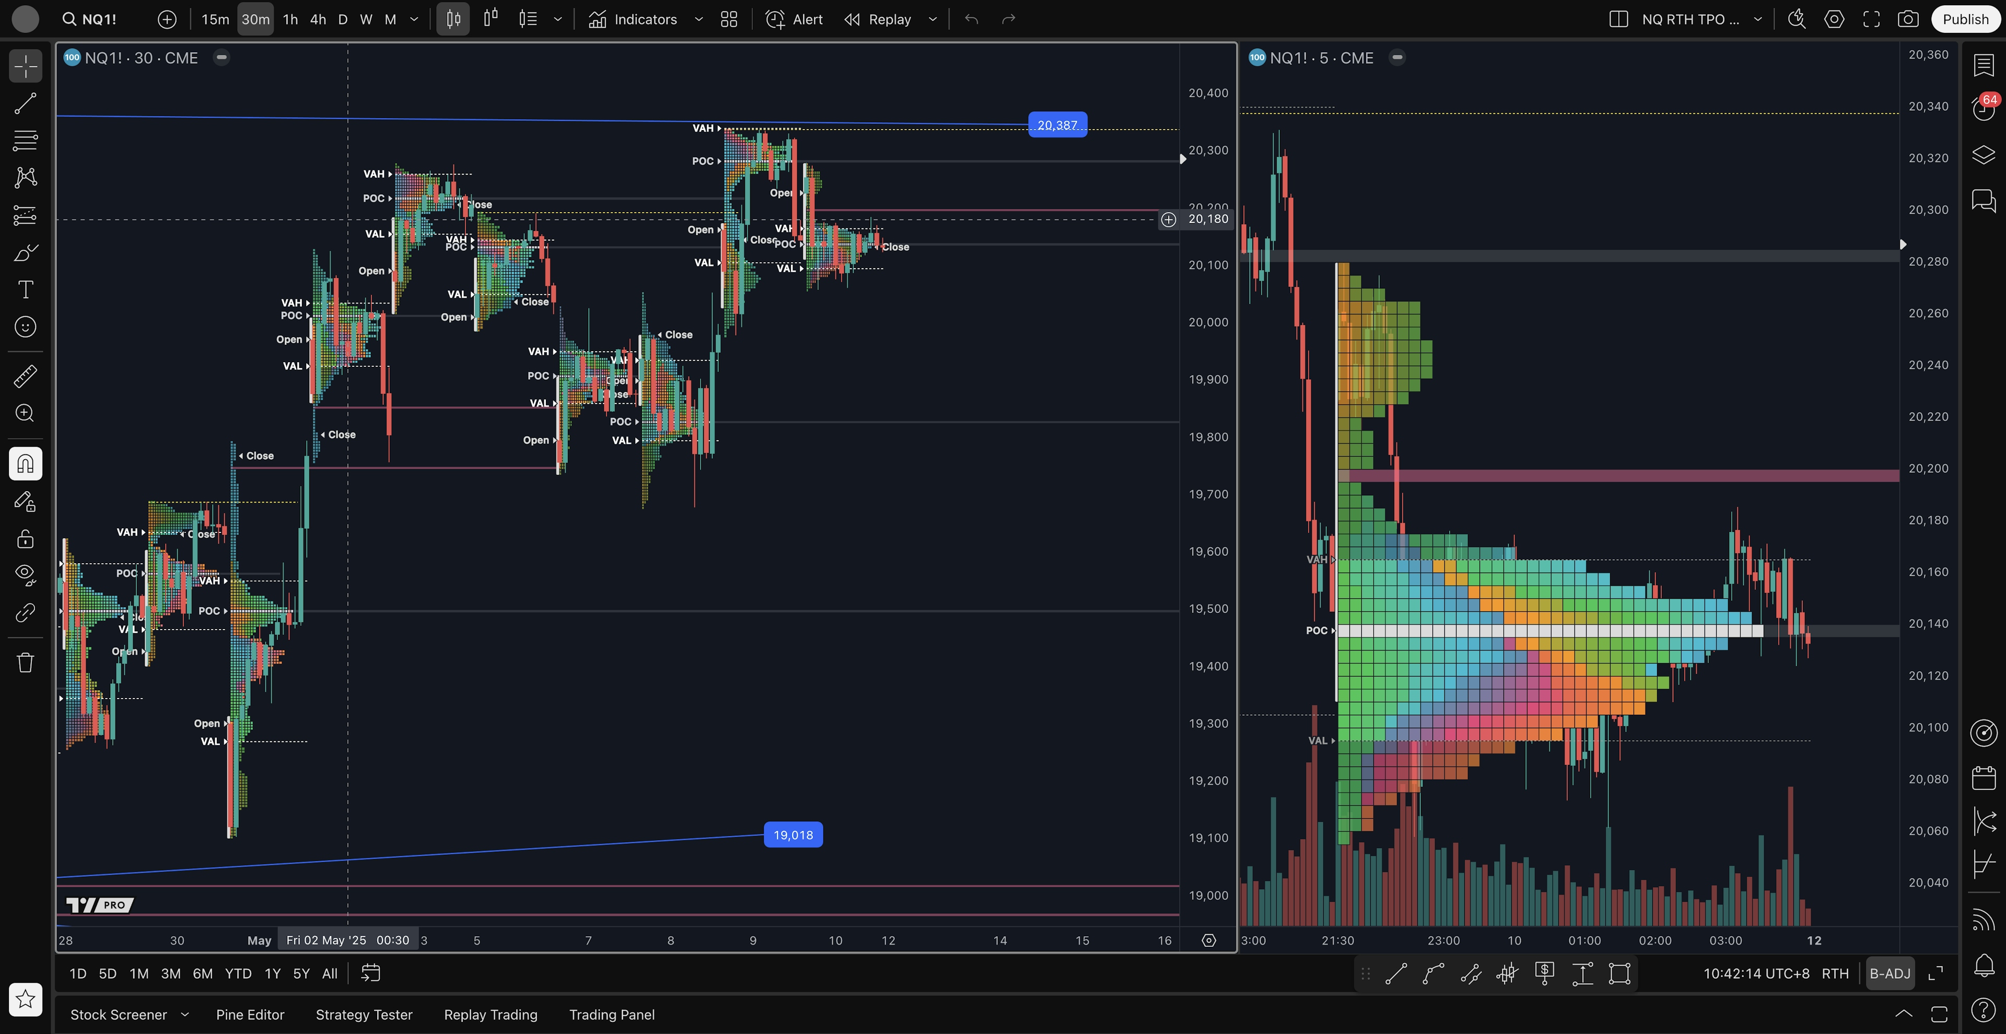This screenshot has height=1034, width=2006.
Task: Click the Publish button
Action: pos(1965,19)
